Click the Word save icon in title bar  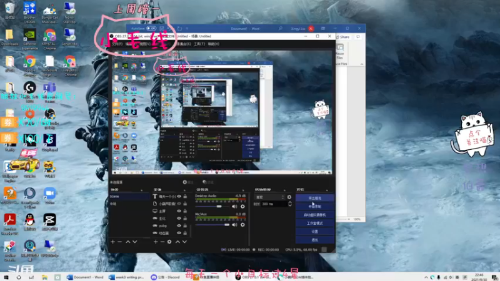(162, 28)
